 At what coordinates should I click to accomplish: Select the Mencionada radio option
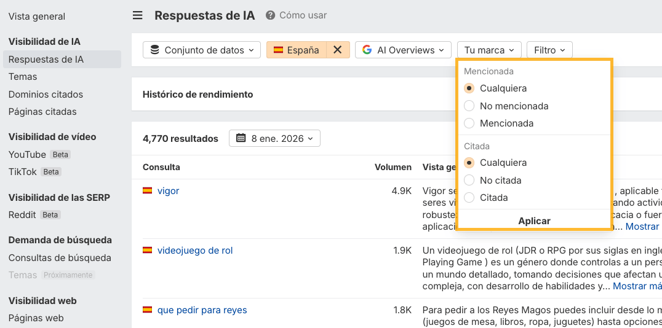click(x=469, y=123)
